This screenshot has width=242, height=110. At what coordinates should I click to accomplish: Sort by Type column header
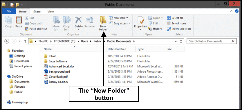(150, 49)
